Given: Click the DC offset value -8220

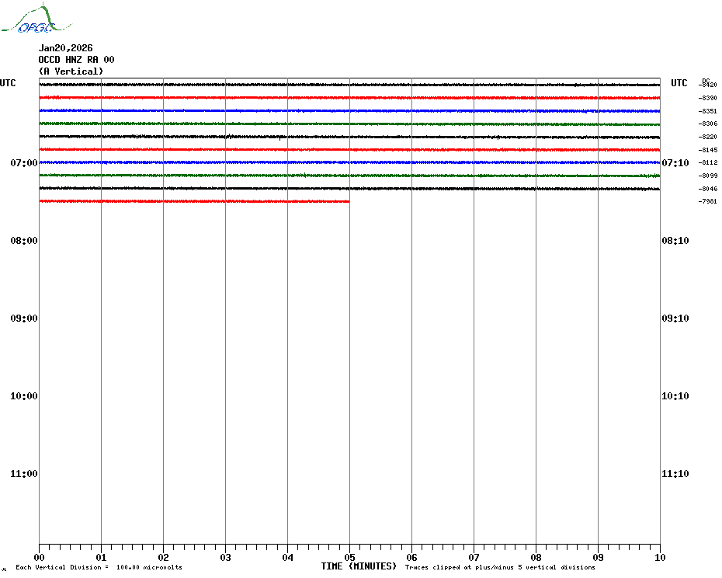Looking at the screenshot, I should coord(708,137).
